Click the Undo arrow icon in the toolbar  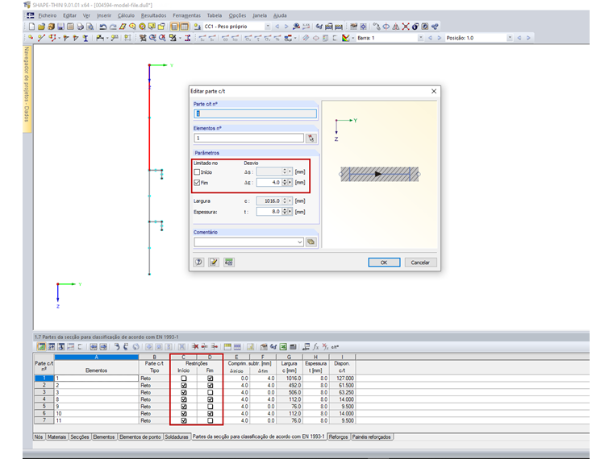pos(102,27)
